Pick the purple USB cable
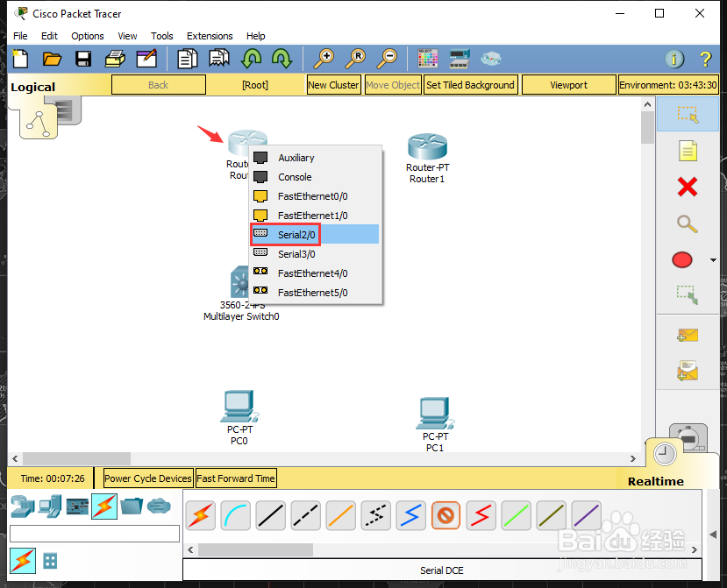Screen dimensions: 727x588 pyautogui.click(x=587, y=515)
